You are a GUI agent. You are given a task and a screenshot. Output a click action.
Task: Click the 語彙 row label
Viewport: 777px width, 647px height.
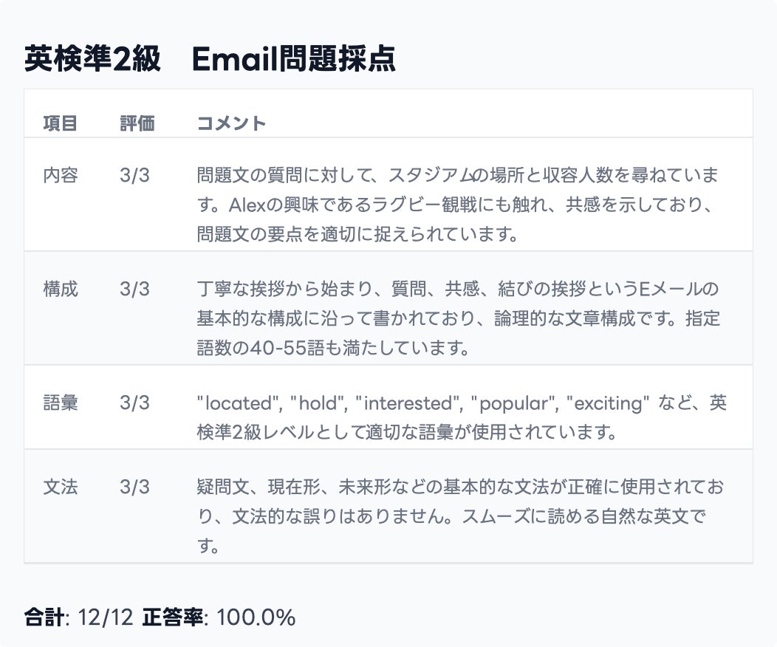[x=60, y=403]
